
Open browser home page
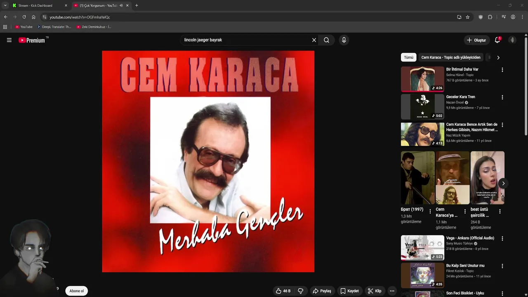(33, 17)
